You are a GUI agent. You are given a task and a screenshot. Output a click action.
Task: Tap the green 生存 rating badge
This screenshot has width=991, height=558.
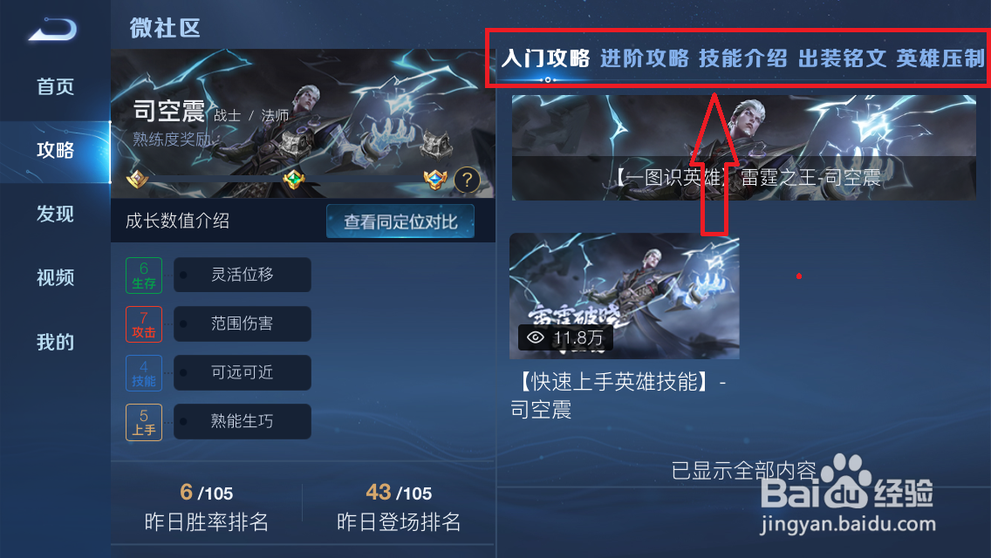point(144,276)
